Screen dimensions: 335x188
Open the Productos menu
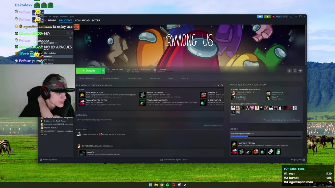(64, 17)
